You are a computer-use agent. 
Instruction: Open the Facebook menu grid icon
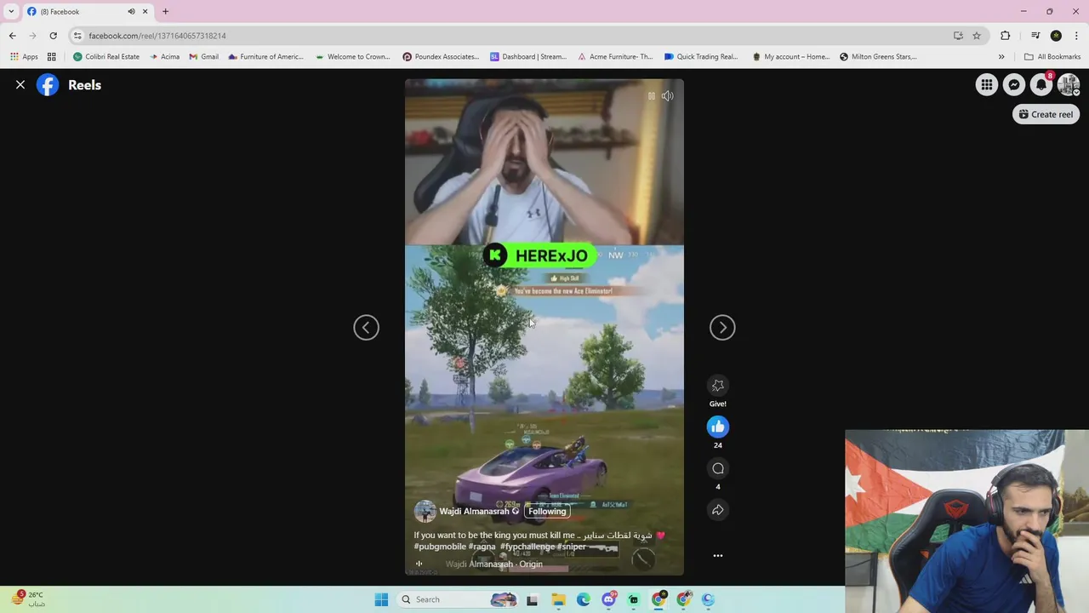point(986,85)
